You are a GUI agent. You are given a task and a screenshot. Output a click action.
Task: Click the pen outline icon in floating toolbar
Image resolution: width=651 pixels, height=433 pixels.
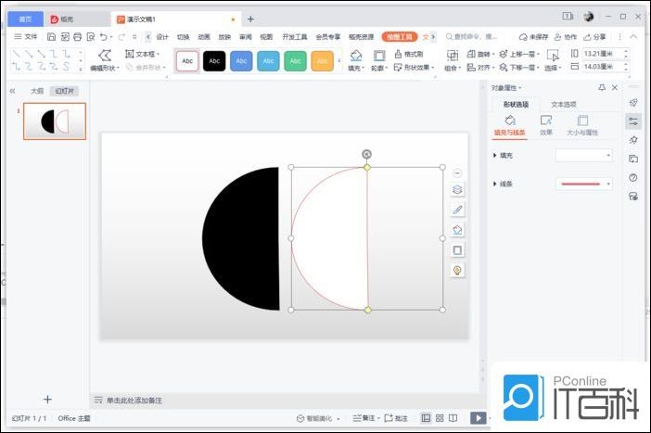[x=457, y=210]
